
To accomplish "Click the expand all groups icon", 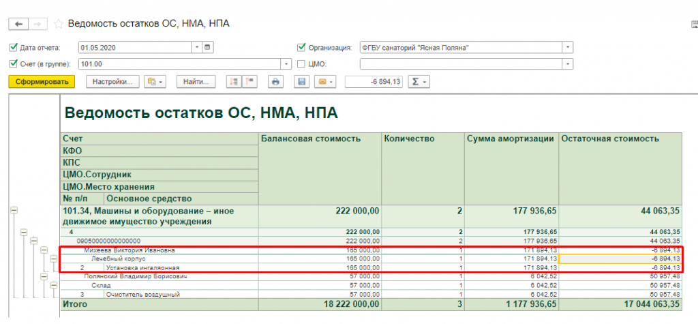I will pos(233,82).
